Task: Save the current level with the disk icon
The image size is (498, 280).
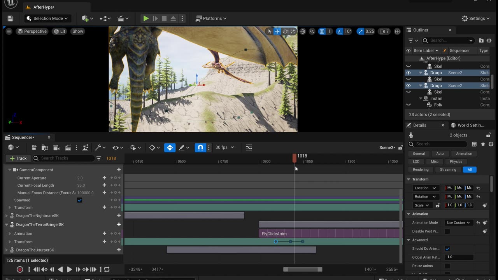Action: [11, 18]
